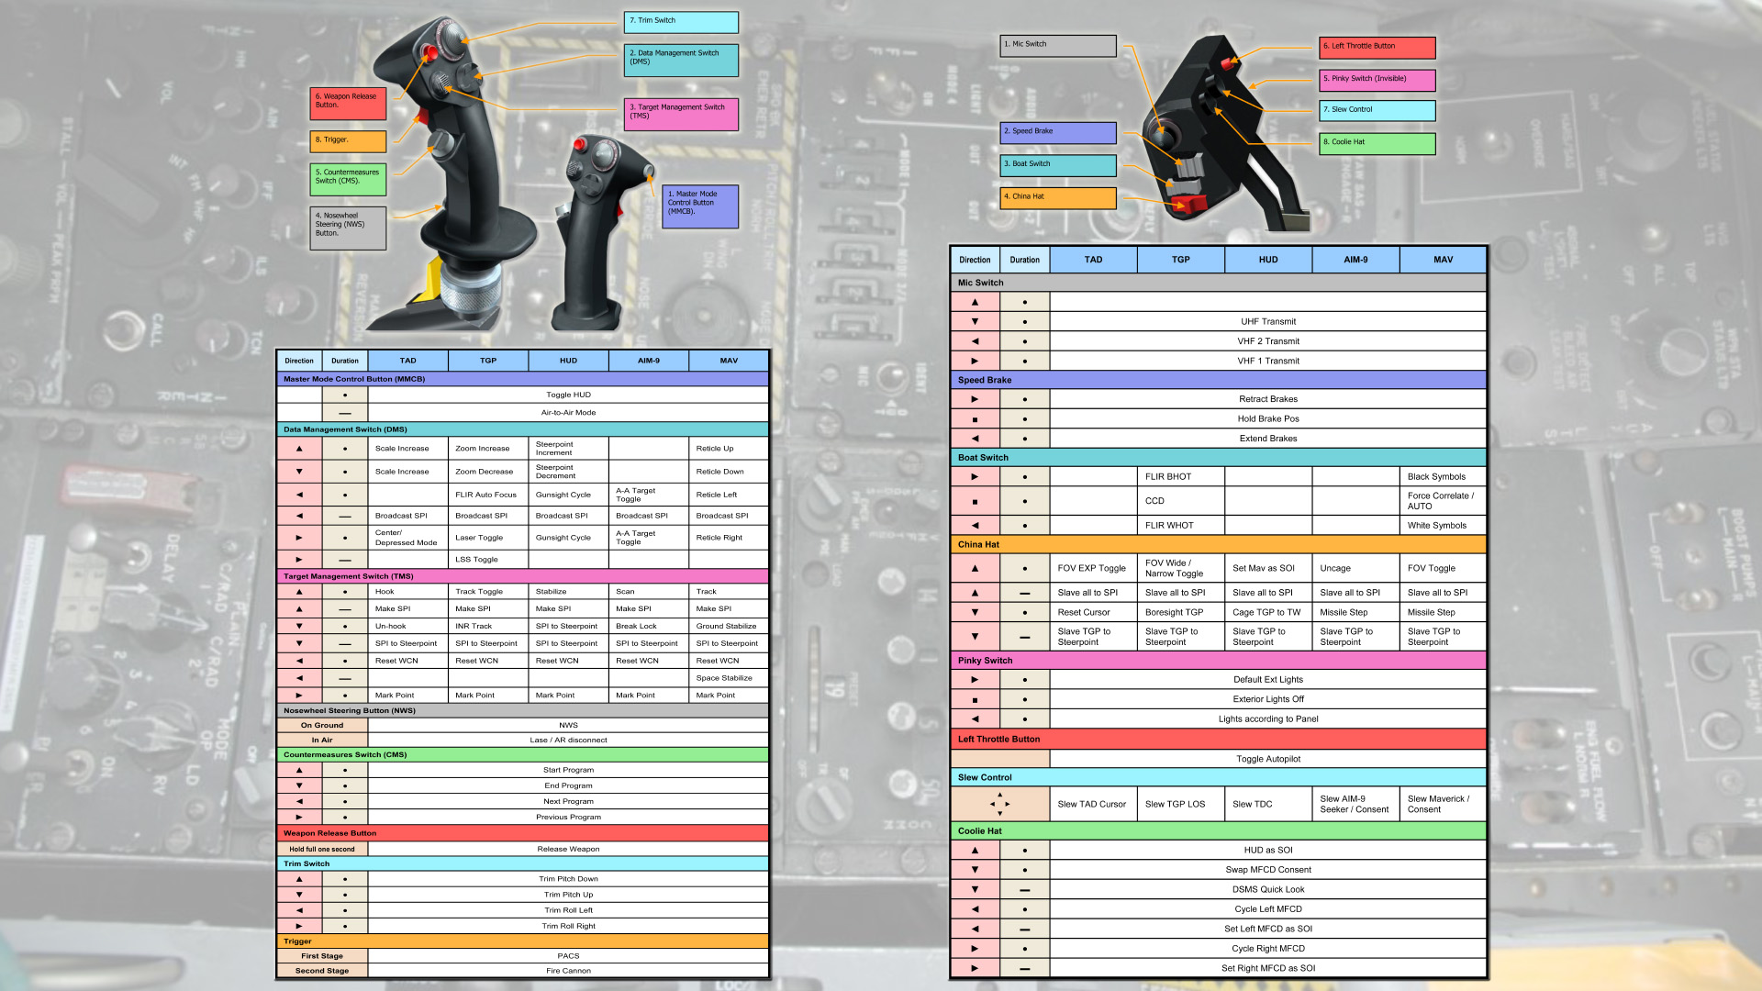Click the 'Pinky Switch' section header in table
Viewport: 1762px width, 991px height.
[x=1219, y=661]
